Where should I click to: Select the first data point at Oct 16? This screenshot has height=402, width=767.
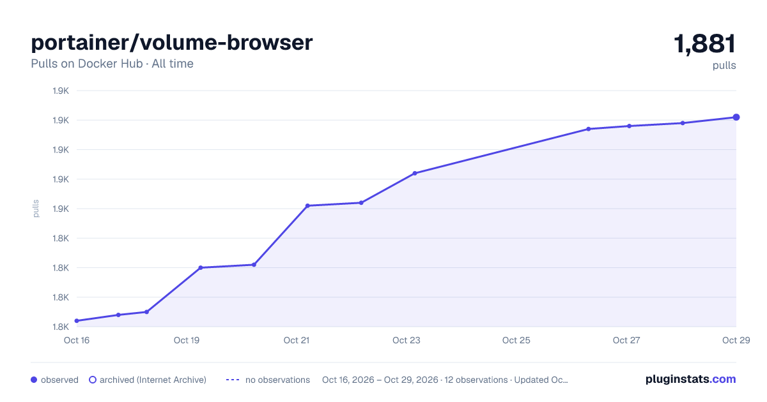coord(77,321)
